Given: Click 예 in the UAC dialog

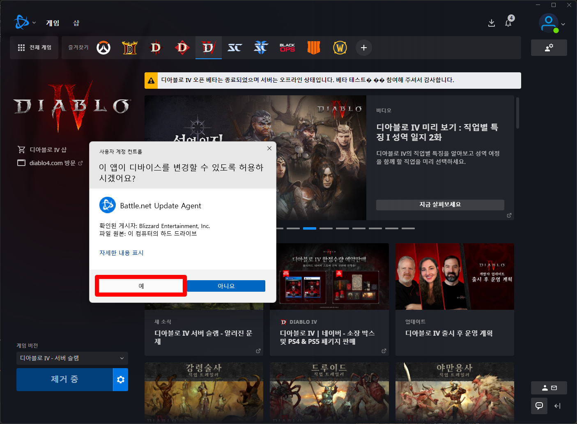Looking at the screenshot, I should click(141, 286).
